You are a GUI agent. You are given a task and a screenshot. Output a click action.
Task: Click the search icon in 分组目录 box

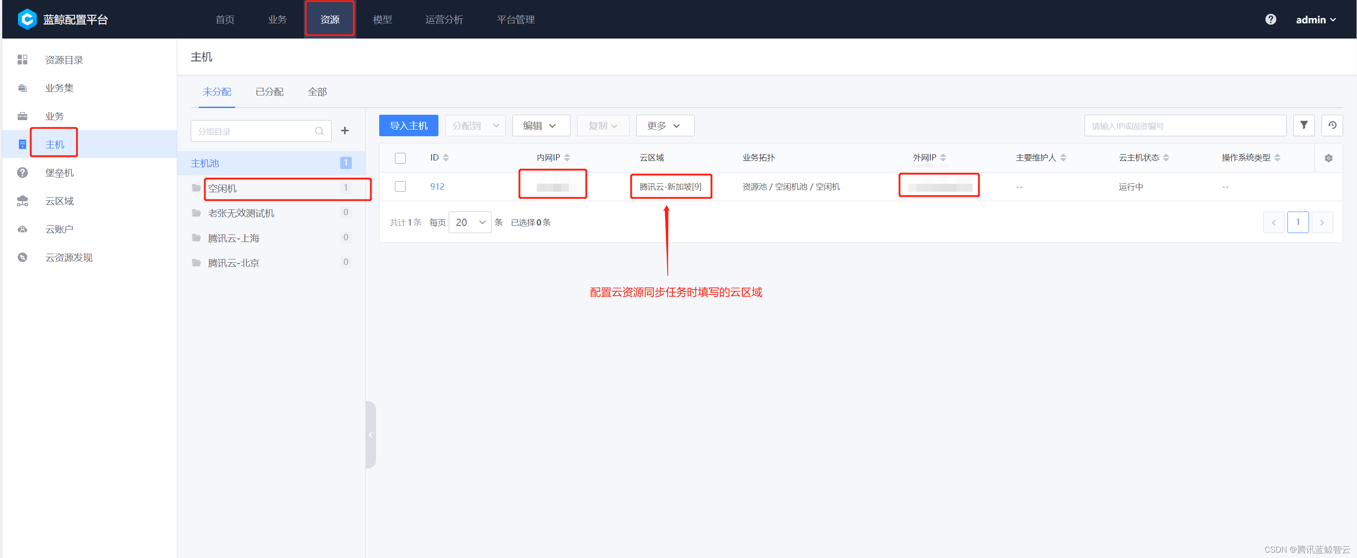319,131
